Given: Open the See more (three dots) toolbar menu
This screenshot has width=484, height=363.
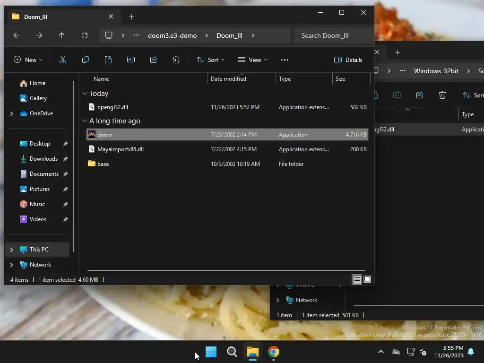Looking at the screenshot, I should 284,60.
